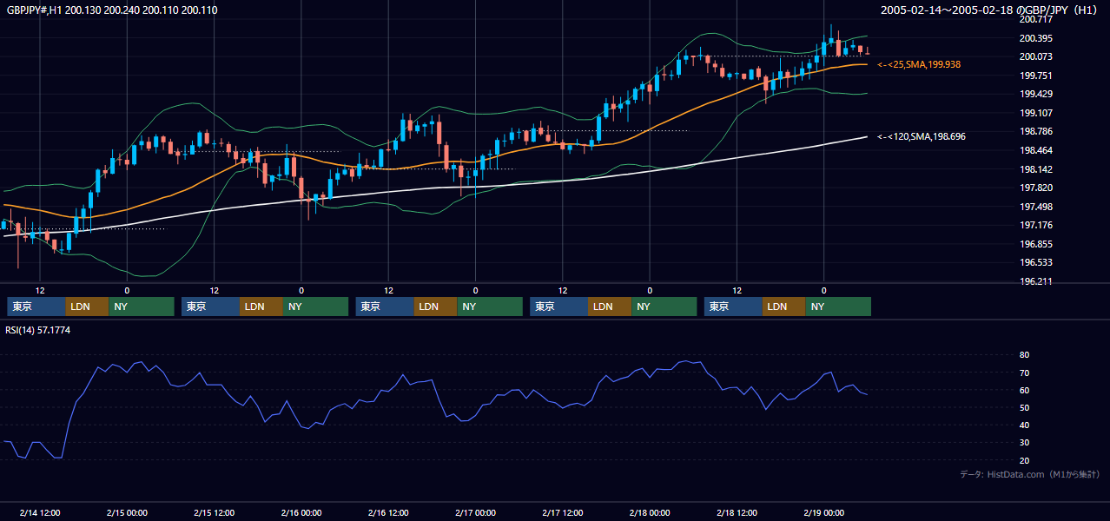Click the 2/15 00:00 date label

(127, 512)
